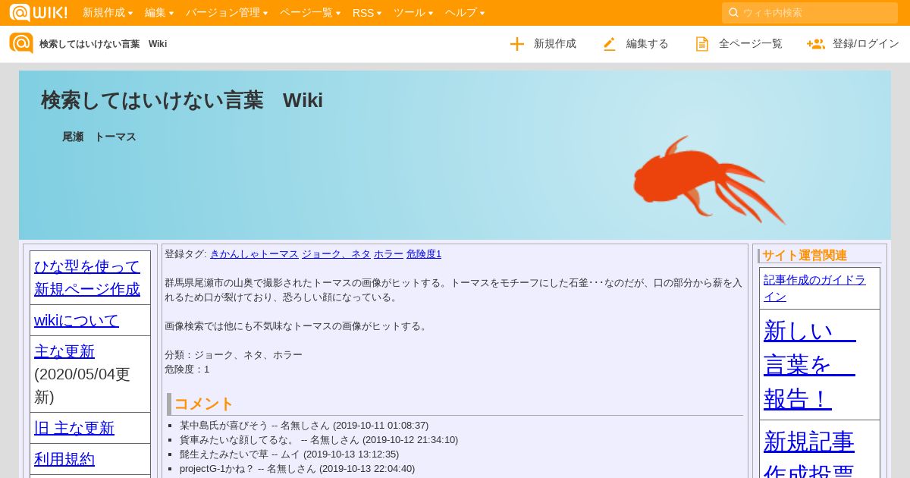Click the コメント section heading
This screenshot has width=910, height=478.
(x=204, y=404)
